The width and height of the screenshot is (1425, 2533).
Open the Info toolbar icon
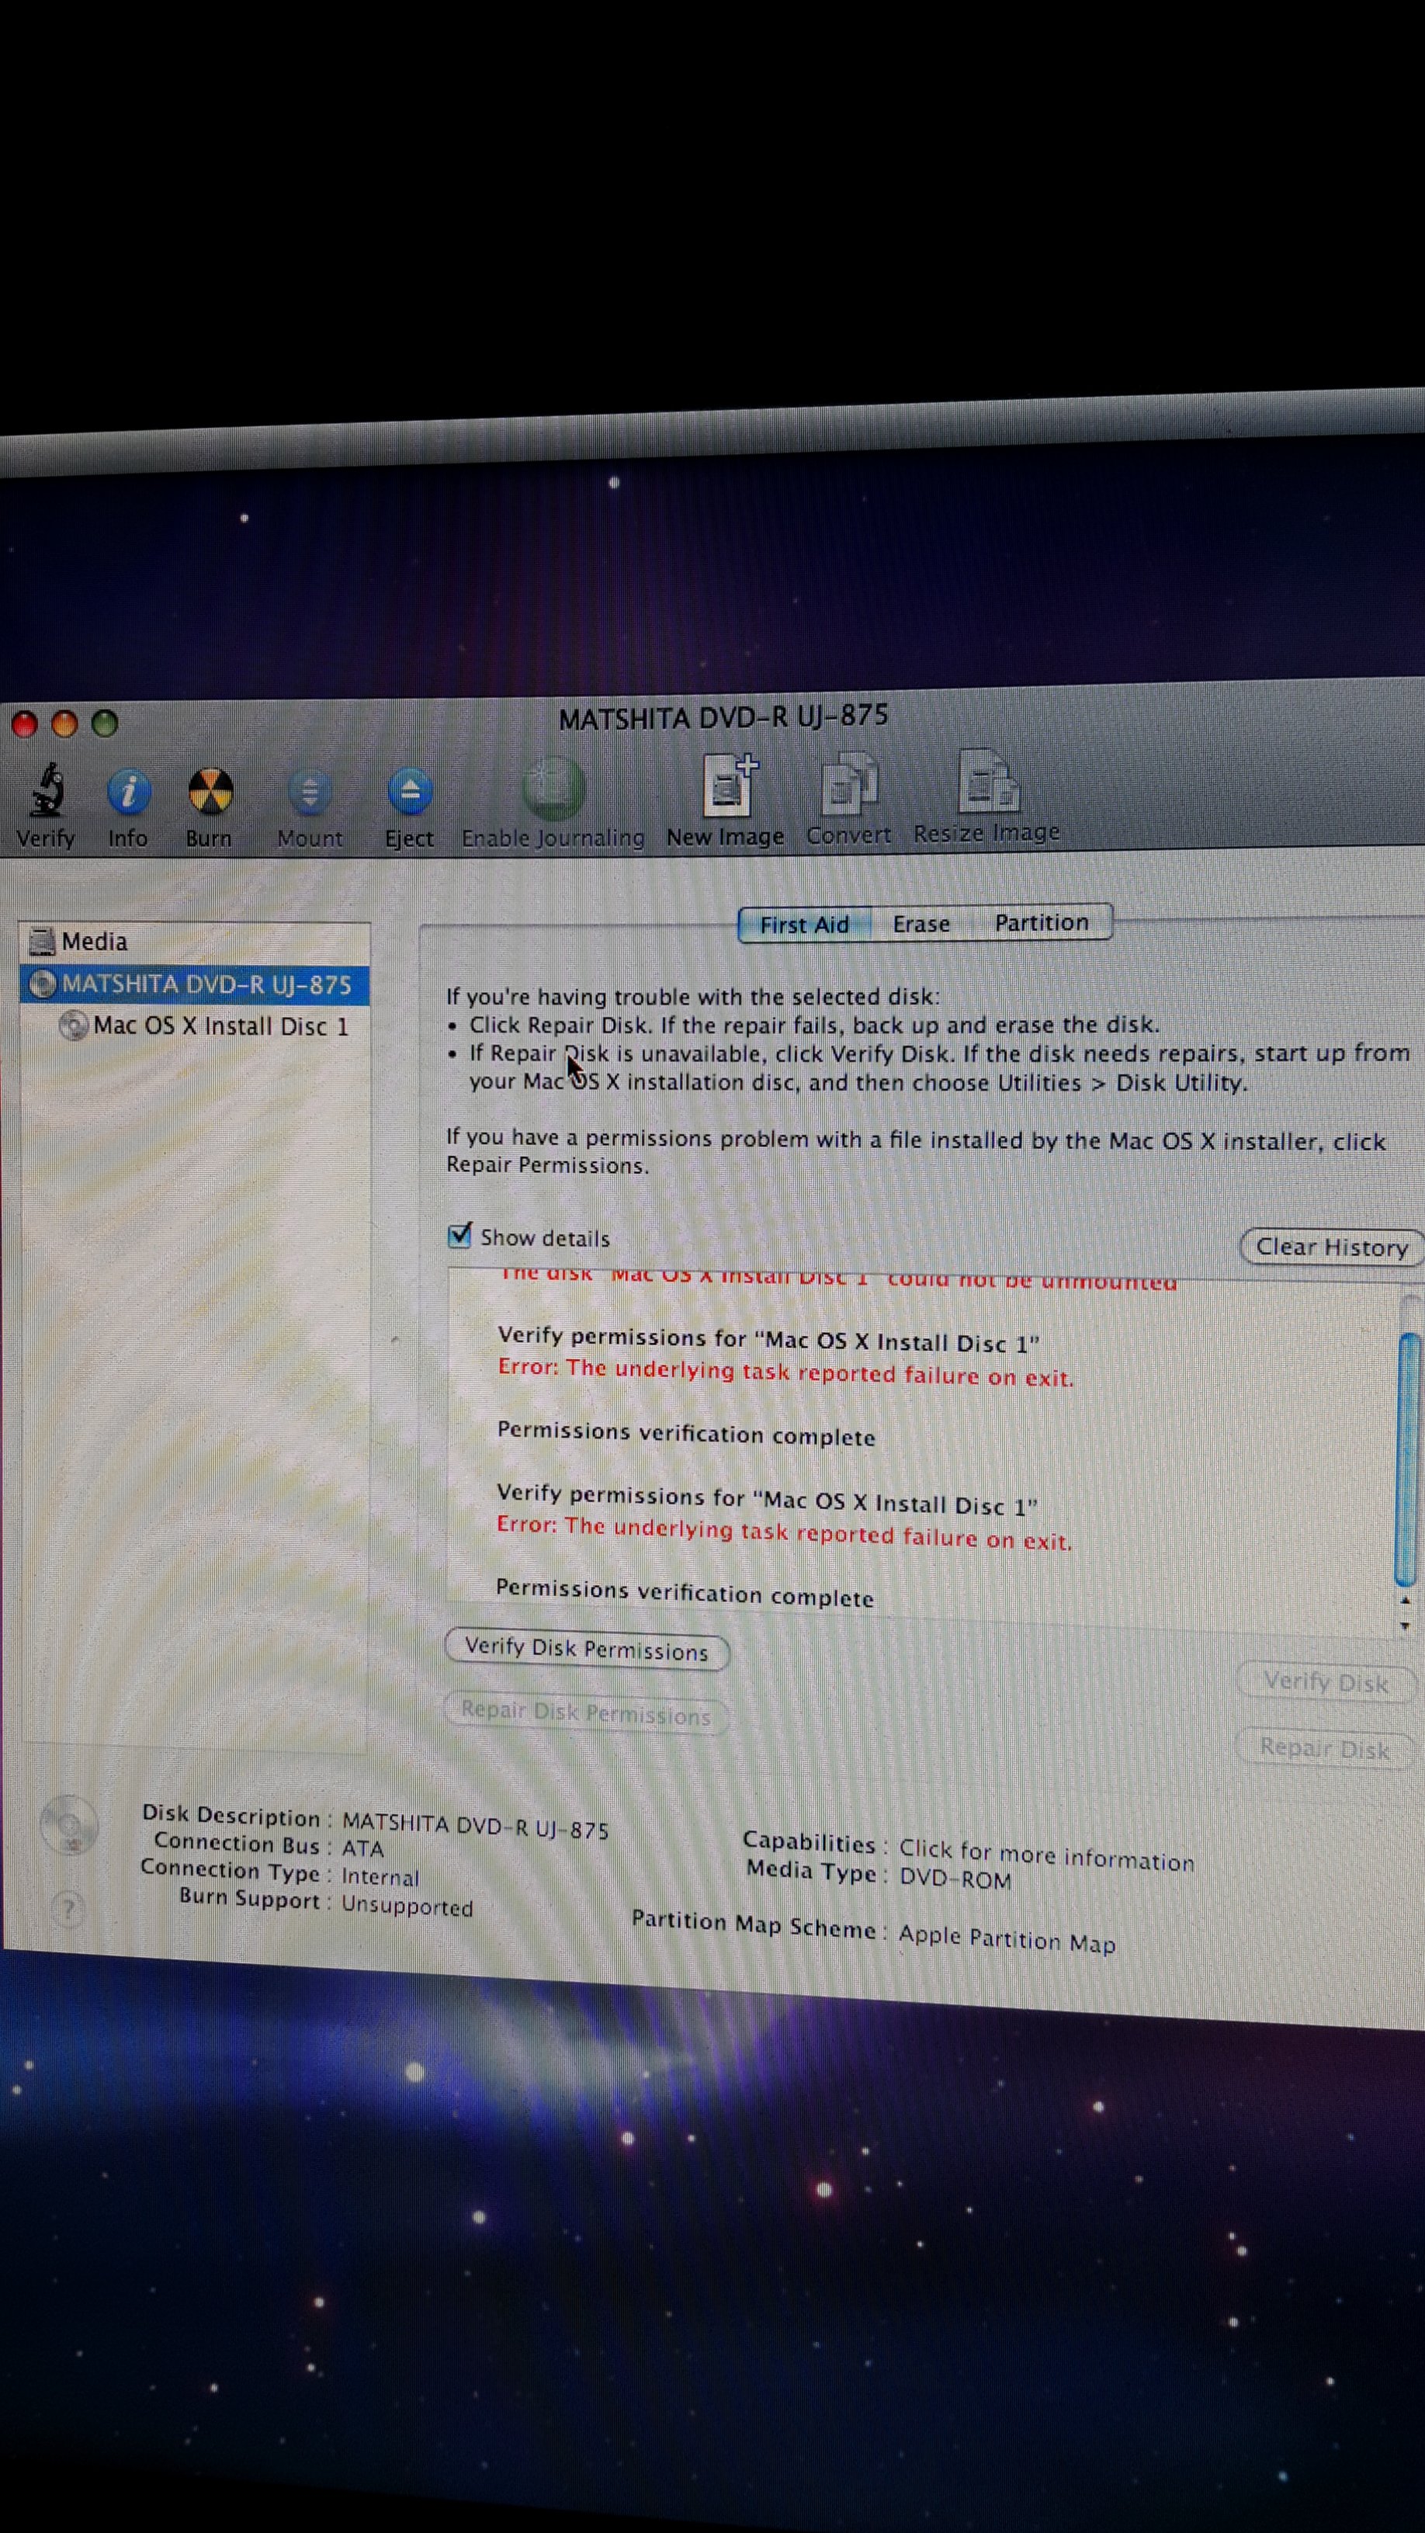pos(128,793)
